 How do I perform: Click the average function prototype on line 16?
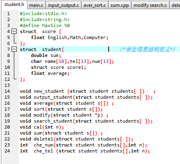[67, 103]
